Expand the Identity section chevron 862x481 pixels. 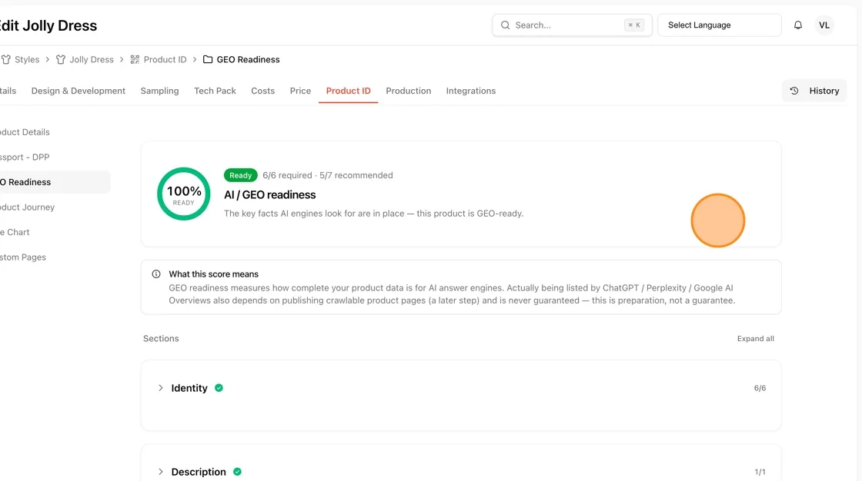161,388
